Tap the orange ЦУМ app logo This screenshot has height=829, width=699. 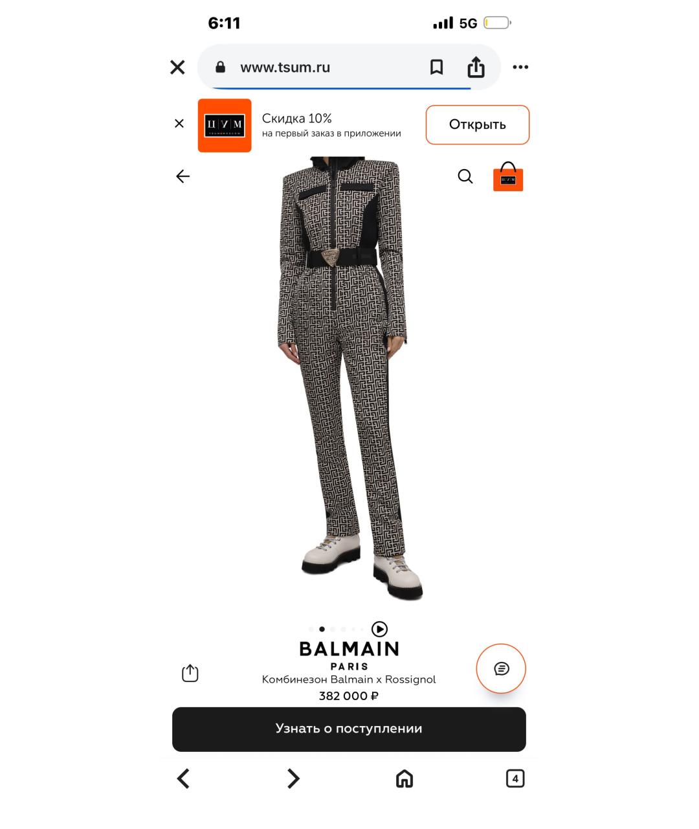click(225, 126)
